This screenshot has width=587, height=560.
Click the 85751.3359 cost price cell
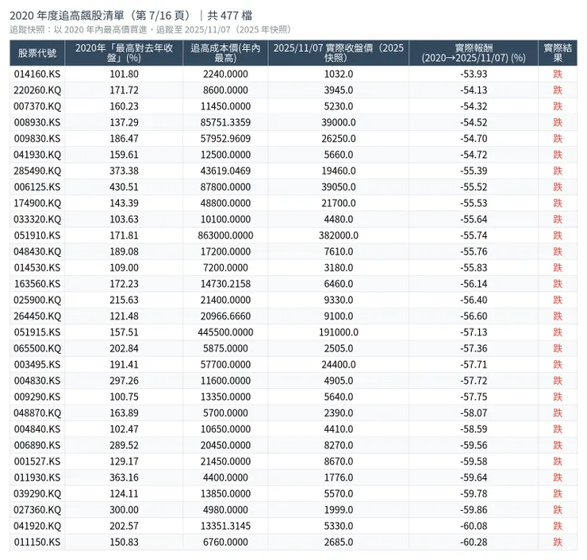tap(225, 122)
